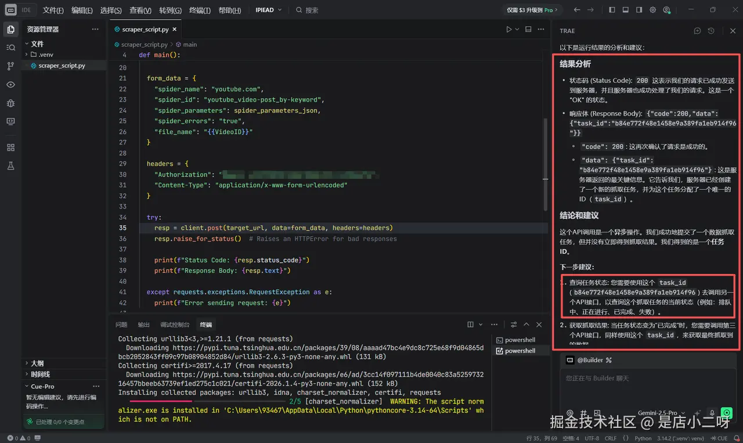The height and width of the screenshot is (443, 743).
Task: Run the Python file with play button
Action: [508, 29]
